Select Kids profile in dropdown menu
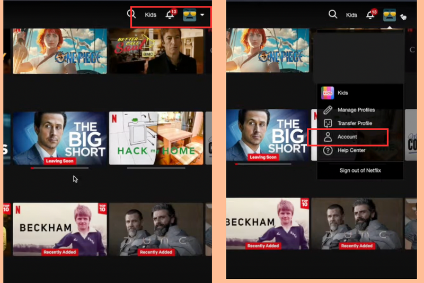Screen dimensions: 424x283 (360, 93)
